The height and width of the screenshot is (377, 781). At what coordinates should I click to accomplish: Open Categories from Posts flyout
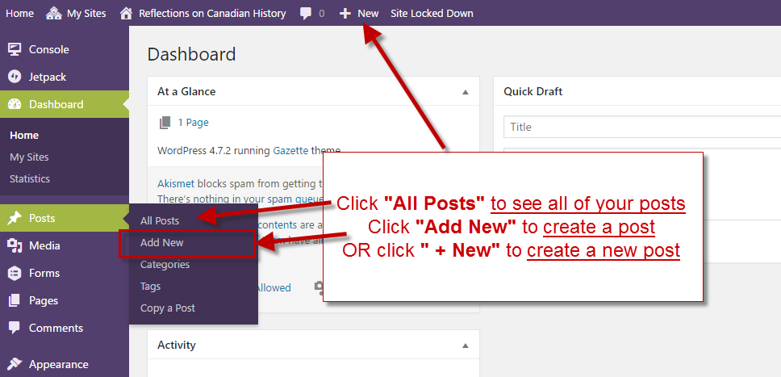tap(165, 264)
